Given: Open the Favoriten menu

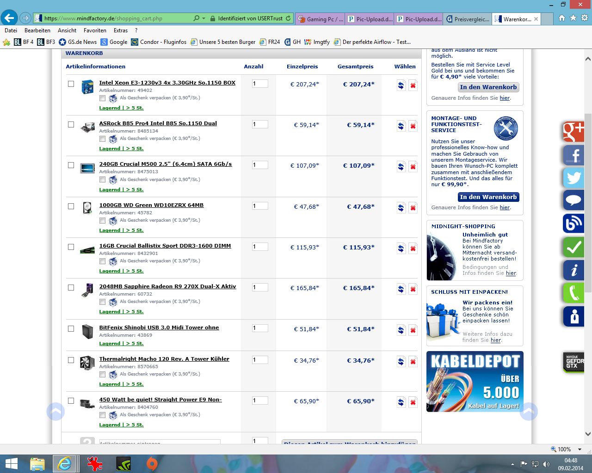Looking at the screenshot, I should 95,30.
